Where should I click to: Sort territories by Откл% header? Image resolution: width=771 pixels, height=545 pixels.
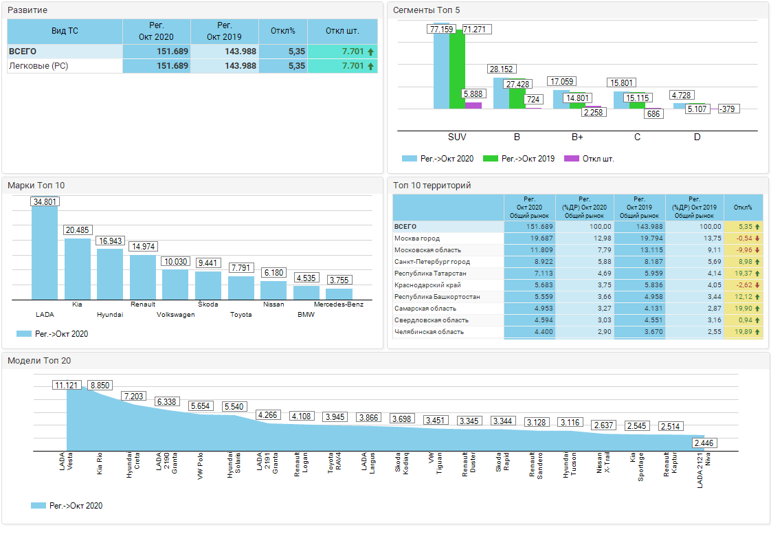(x=743, y=207)
